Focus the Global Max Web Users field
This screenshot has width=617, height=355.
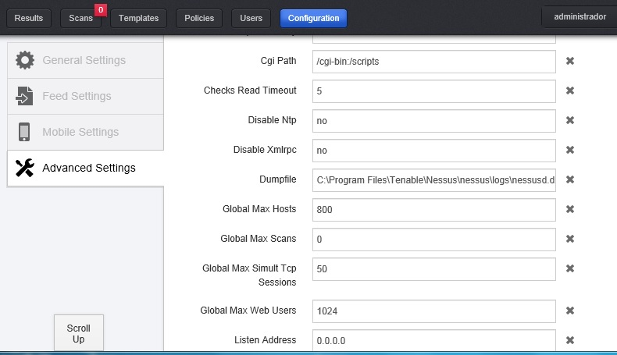pyautogui.click(x=433, y=311)
